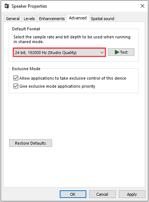Click the Cancel button

(x=102, y=194)
